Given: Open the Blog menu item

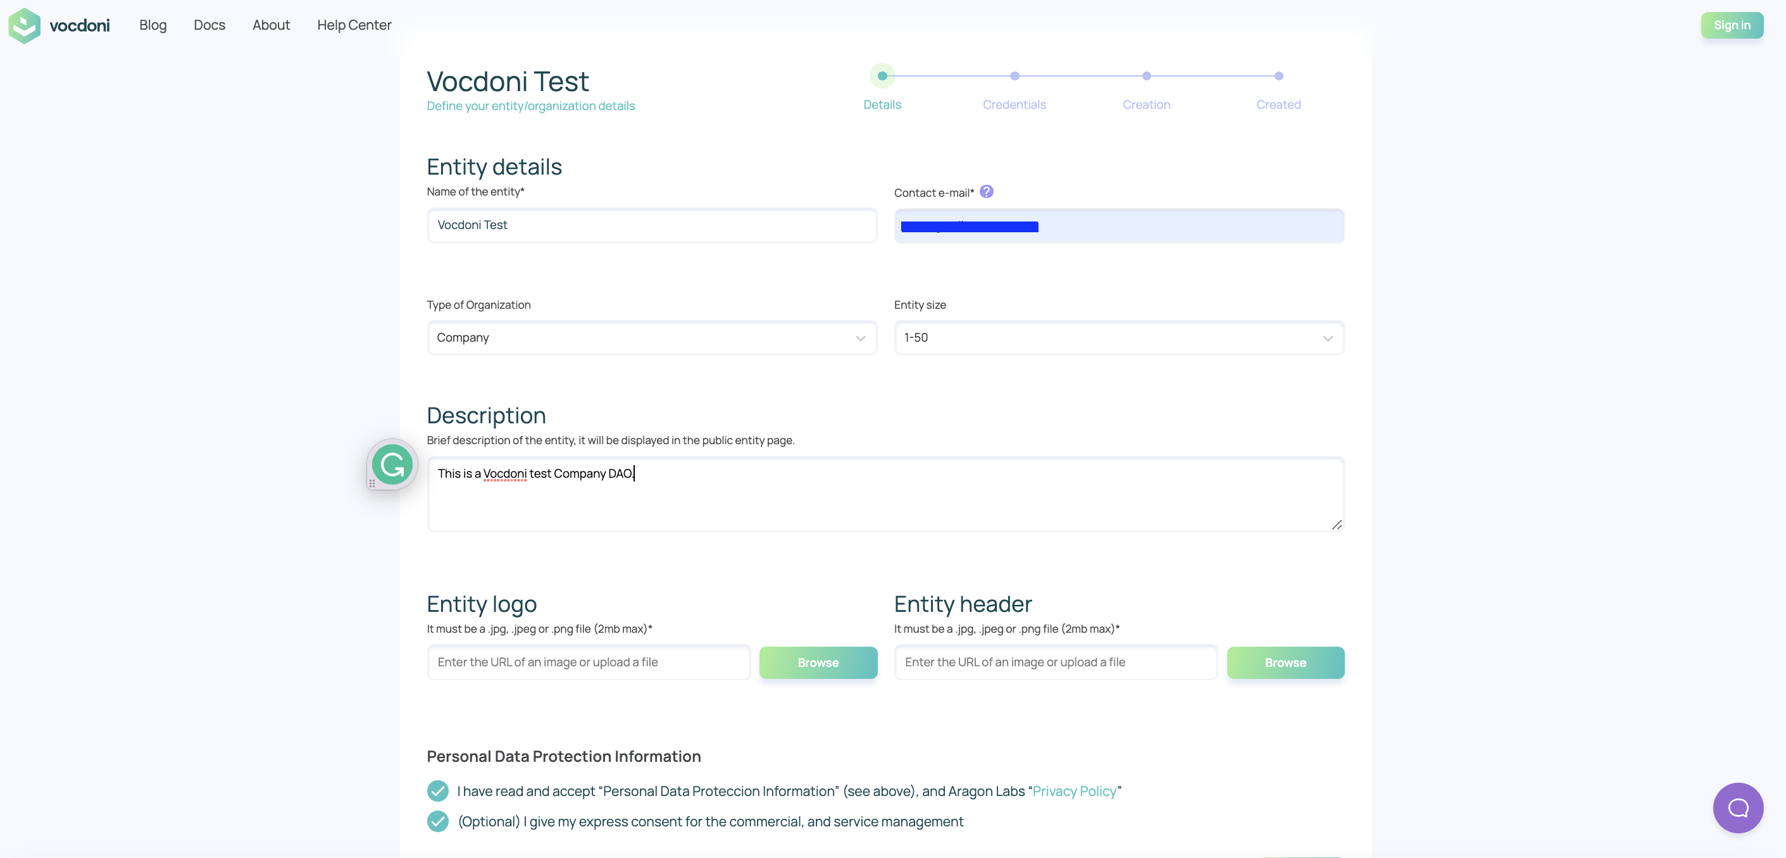Looking at the screenshot, I should point(153,25).
